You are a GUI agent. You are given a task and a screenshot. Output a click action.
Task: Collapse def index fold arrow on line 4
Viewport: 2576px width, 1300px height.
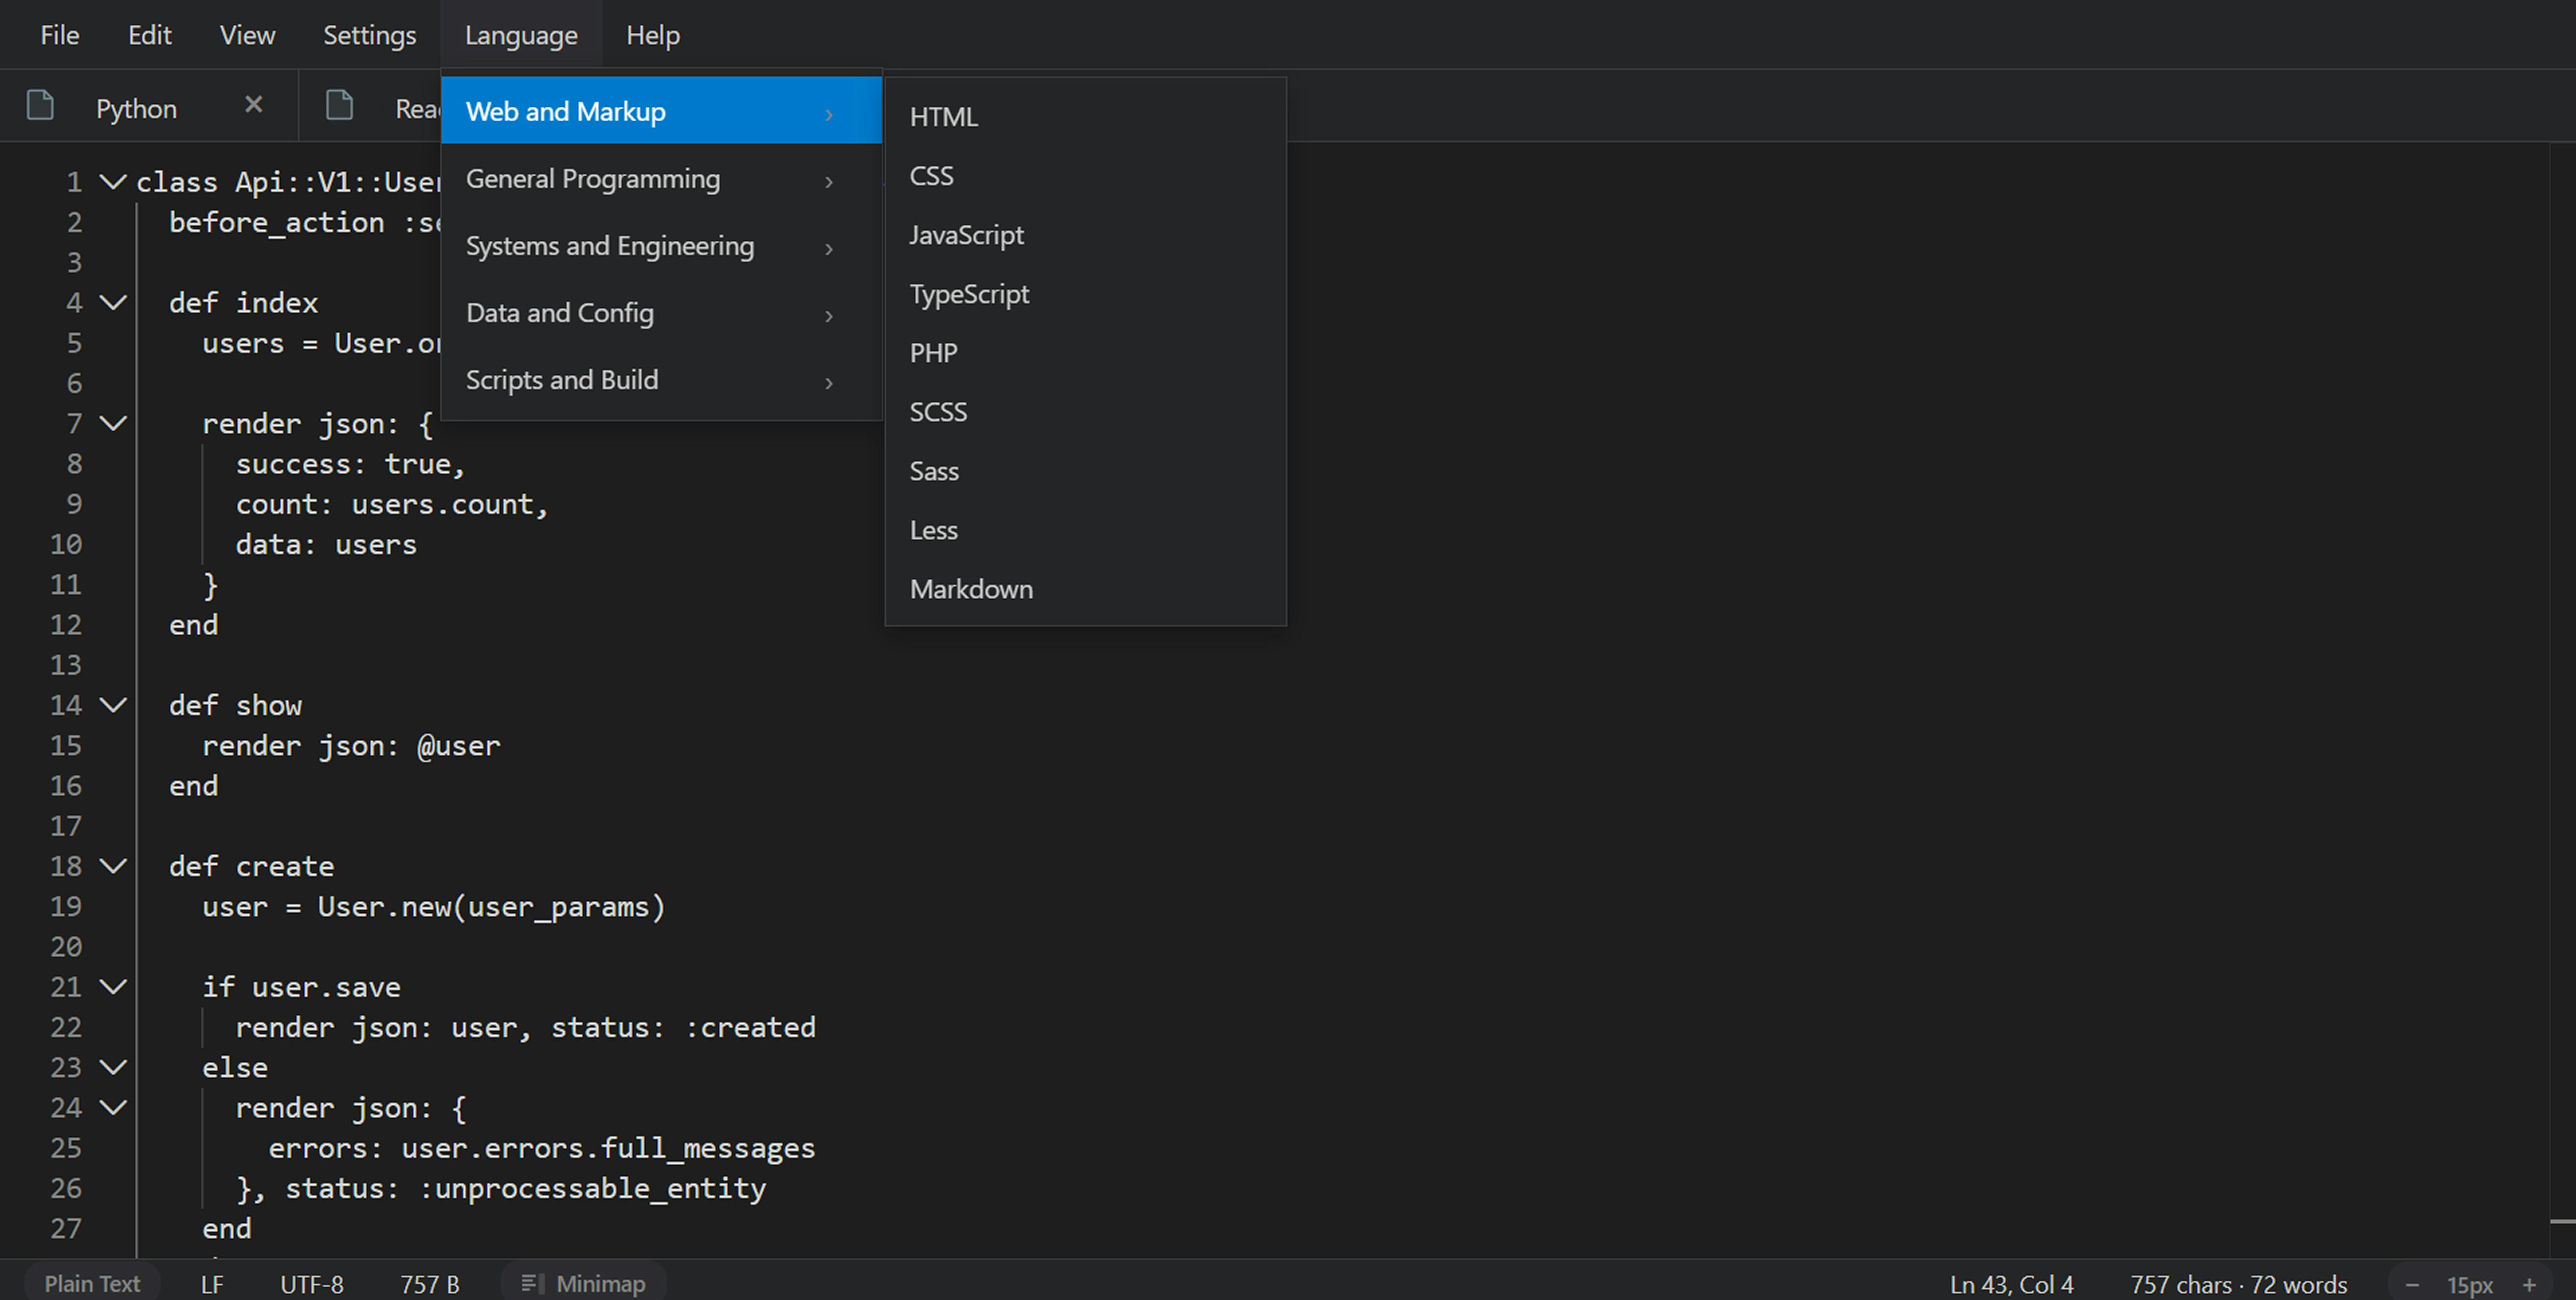[113, 302]
